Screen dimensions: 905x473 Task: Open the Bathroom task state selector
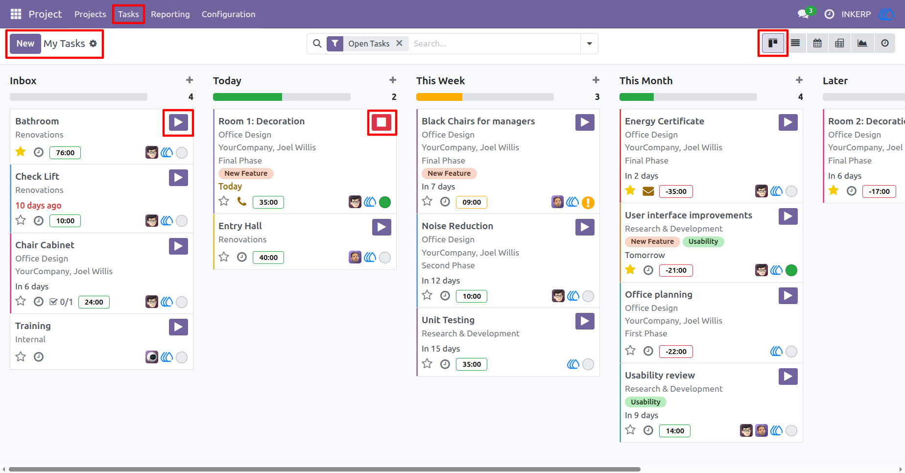pos(182,153)
